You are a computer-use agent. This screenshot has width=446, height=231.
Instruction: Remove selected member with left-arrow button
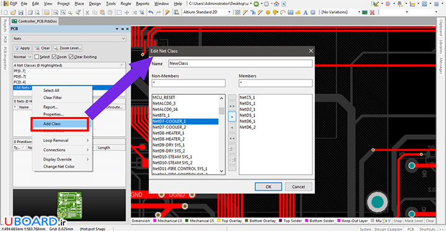(232, 128)
